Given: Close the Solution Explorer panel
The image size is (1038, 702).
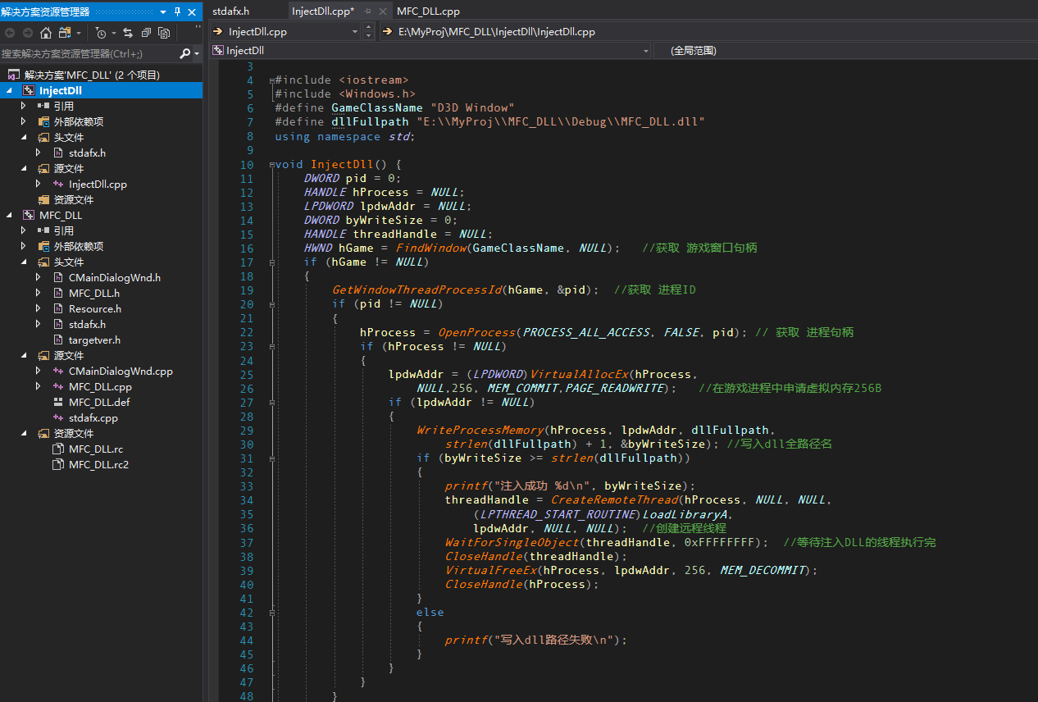Looking at the screenshot, I should [193, 11].
